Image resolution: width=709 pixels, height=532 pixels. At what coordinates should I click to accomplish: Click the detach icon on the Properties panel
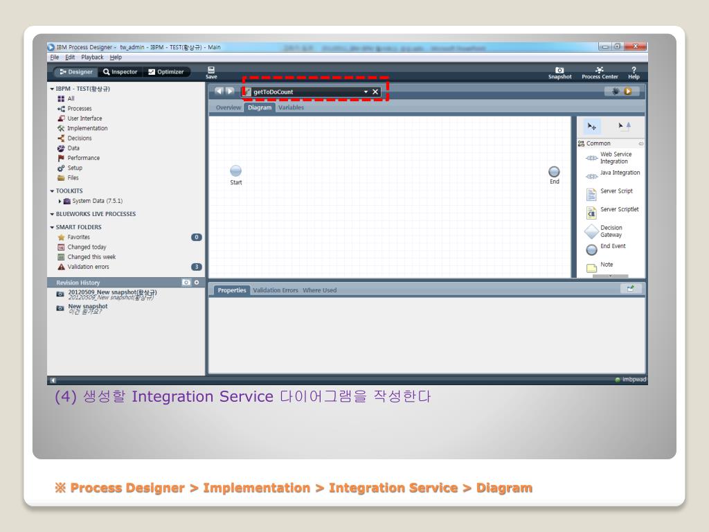630,289
